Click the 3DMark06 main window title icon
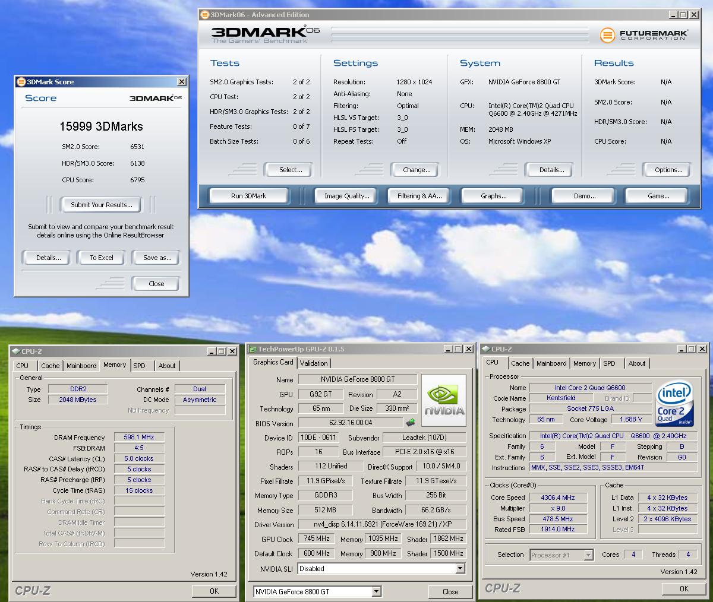 [205, 15]
